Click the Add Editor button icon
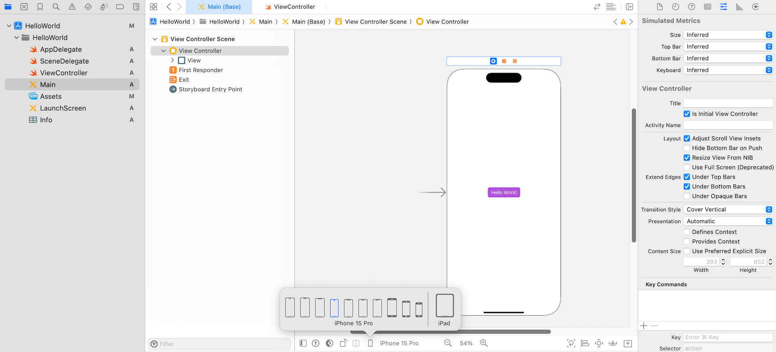The image size is (776, 352). [x=629, y=7]
